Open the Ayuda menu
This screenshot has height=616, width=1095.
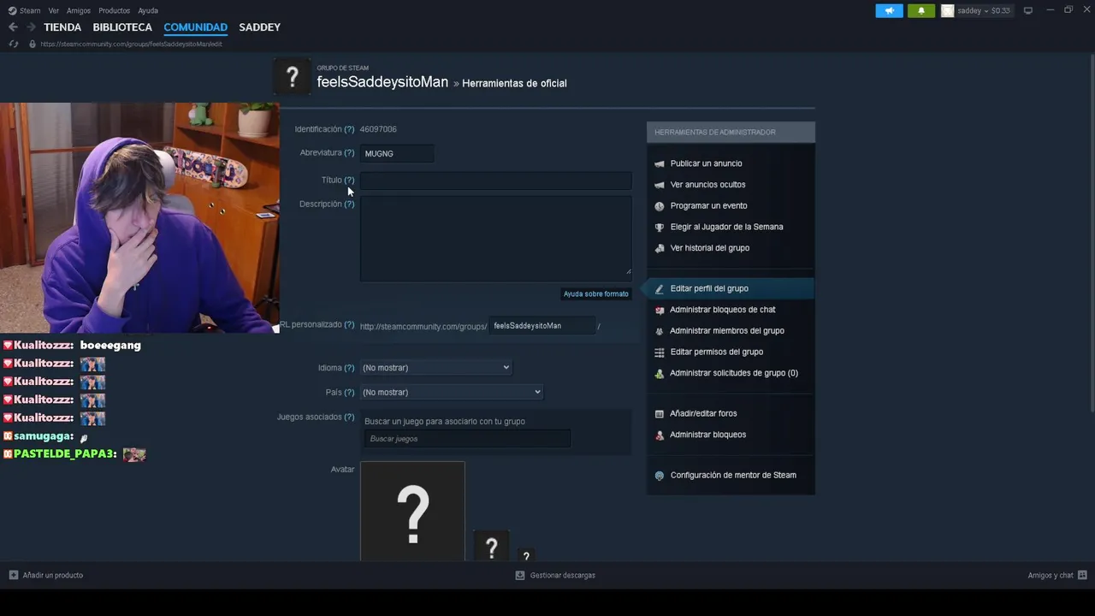(148, 10)
